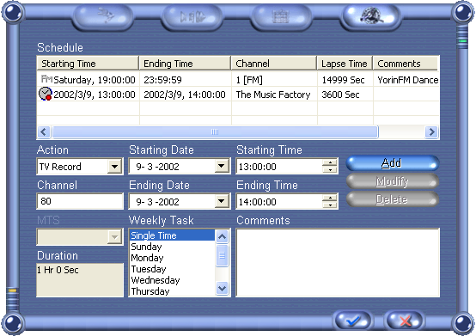This screenshot has height=336, width=476.
Task: Select Single Time in Weekly Task list
Action: [x=172, y=235]
